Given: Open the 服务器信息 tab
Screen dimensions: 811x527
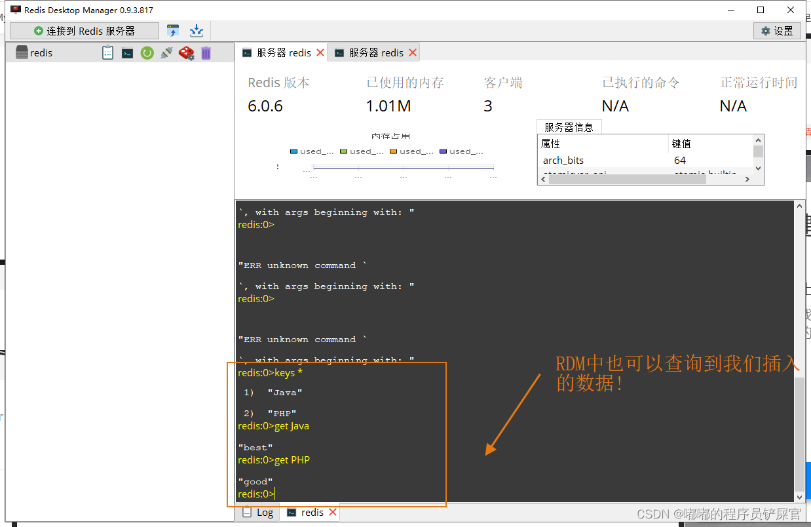Looking at the screenshot, I should coord(569,127).
